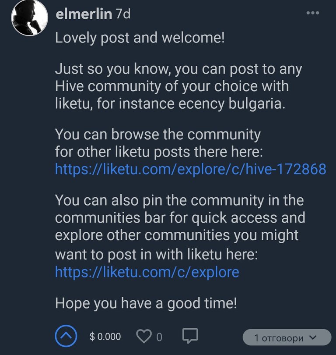The image size is (336, 355).
Task: Open the liketu explore hive-172868 link
Action: [x=190, y=169]
